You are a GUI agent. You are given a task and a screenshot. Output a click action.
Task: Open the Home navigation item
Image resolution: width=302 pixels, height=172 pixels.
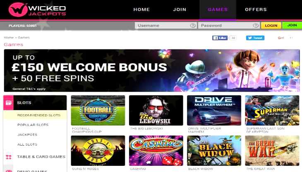click(x=141, y=9)
